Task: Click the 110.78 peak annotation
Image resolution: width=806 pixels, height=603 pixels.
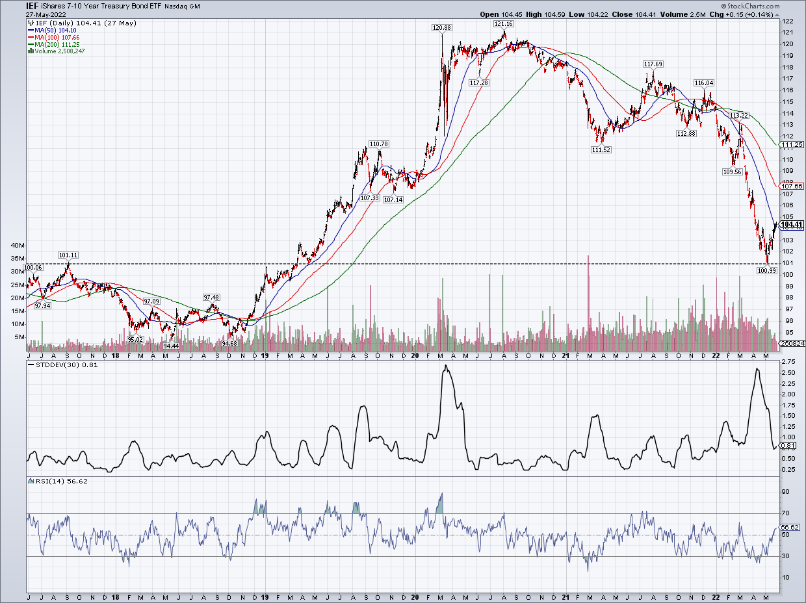Action: click(379, 144)
